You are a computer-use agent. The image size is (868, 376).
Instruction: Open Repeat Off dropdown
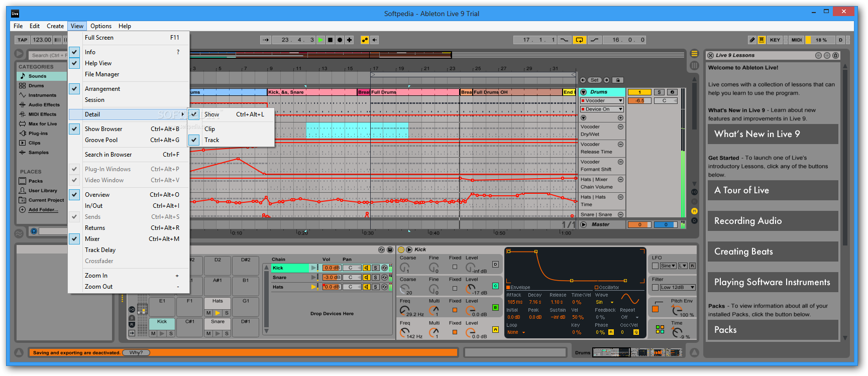[x=629, y=317]
